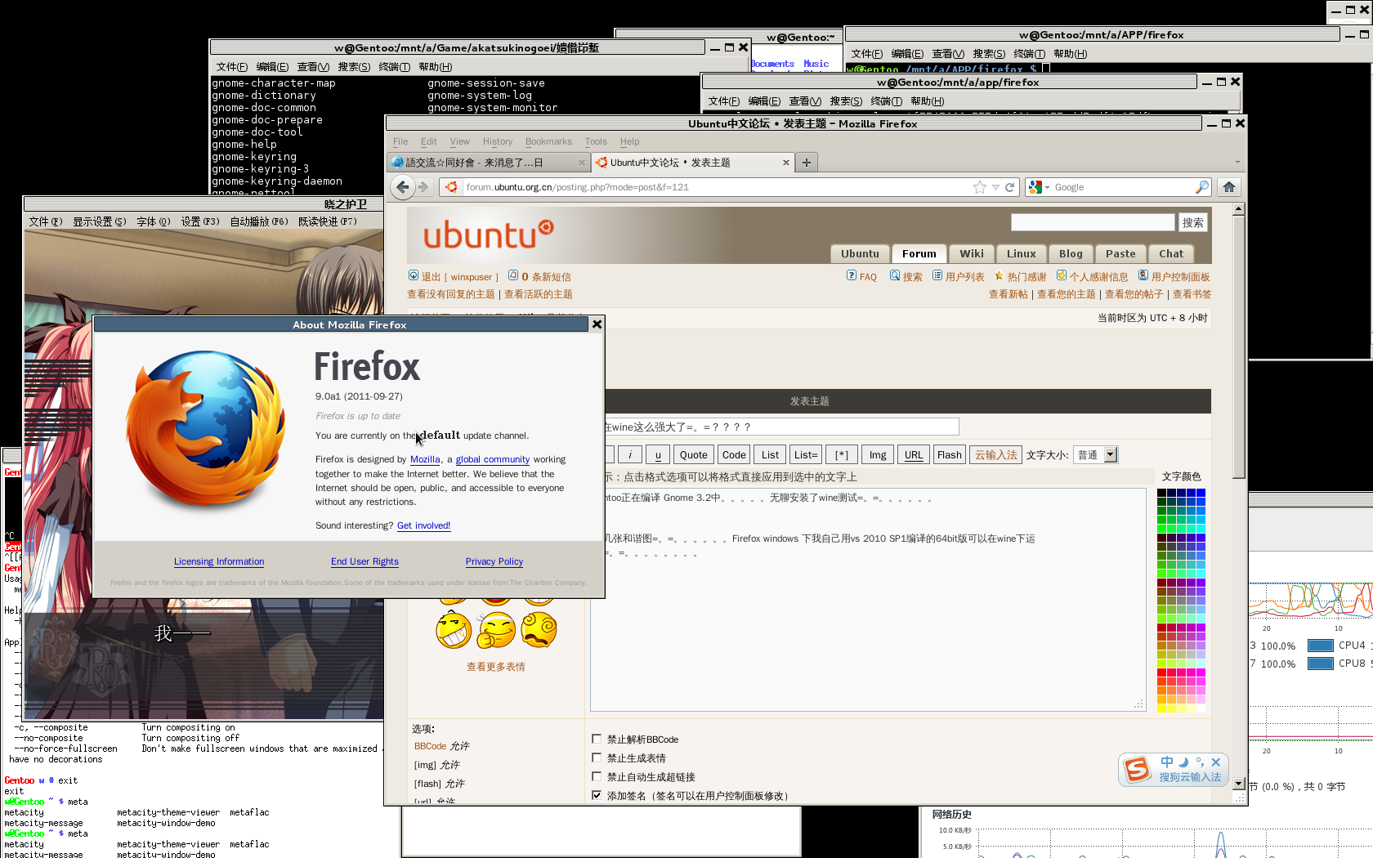The height and width of the screenshot is (858, 1373).
Task: Click the Code BBCode button
Action: coord(734,455)
